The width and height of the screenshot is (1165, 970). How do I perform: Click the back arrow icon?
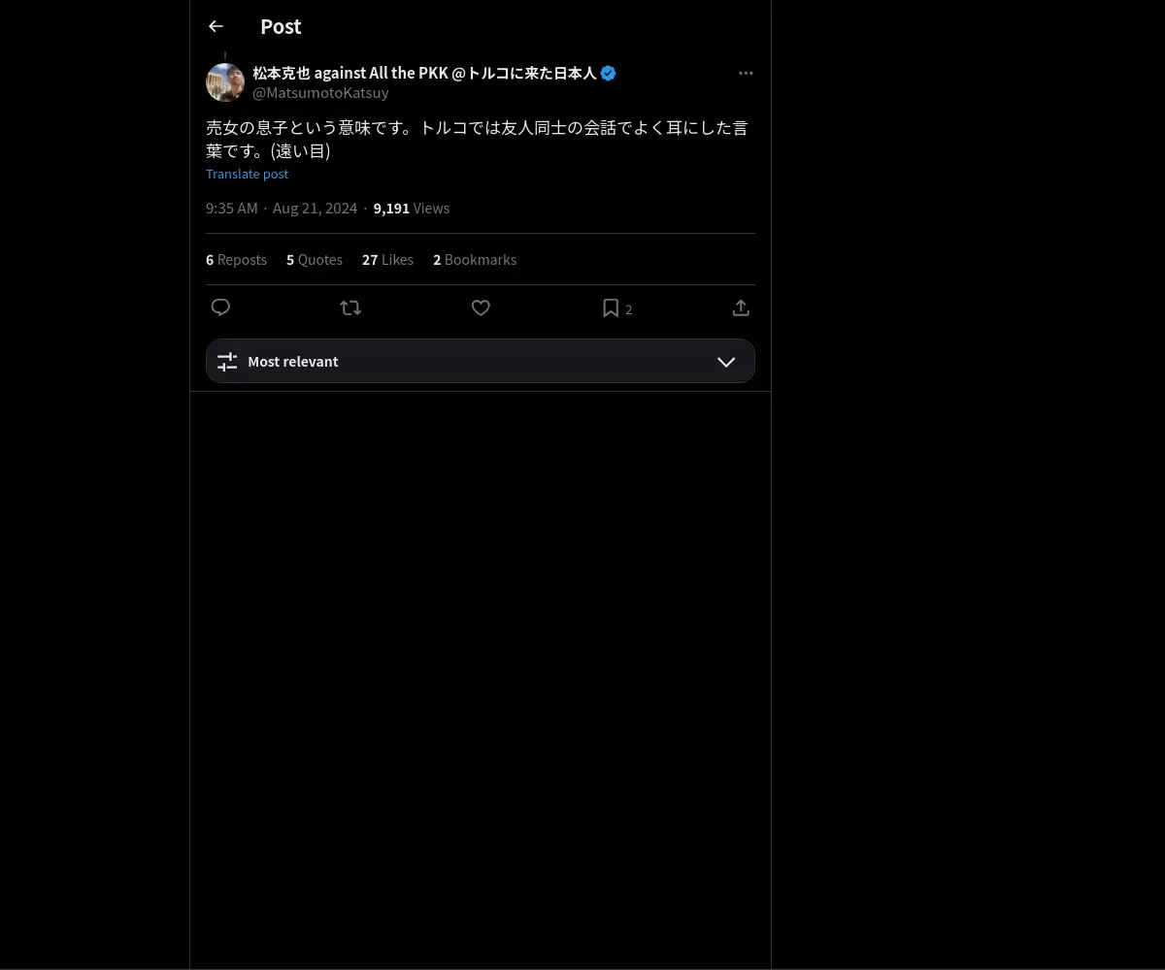pyautogui.click(x=216, y=27)
